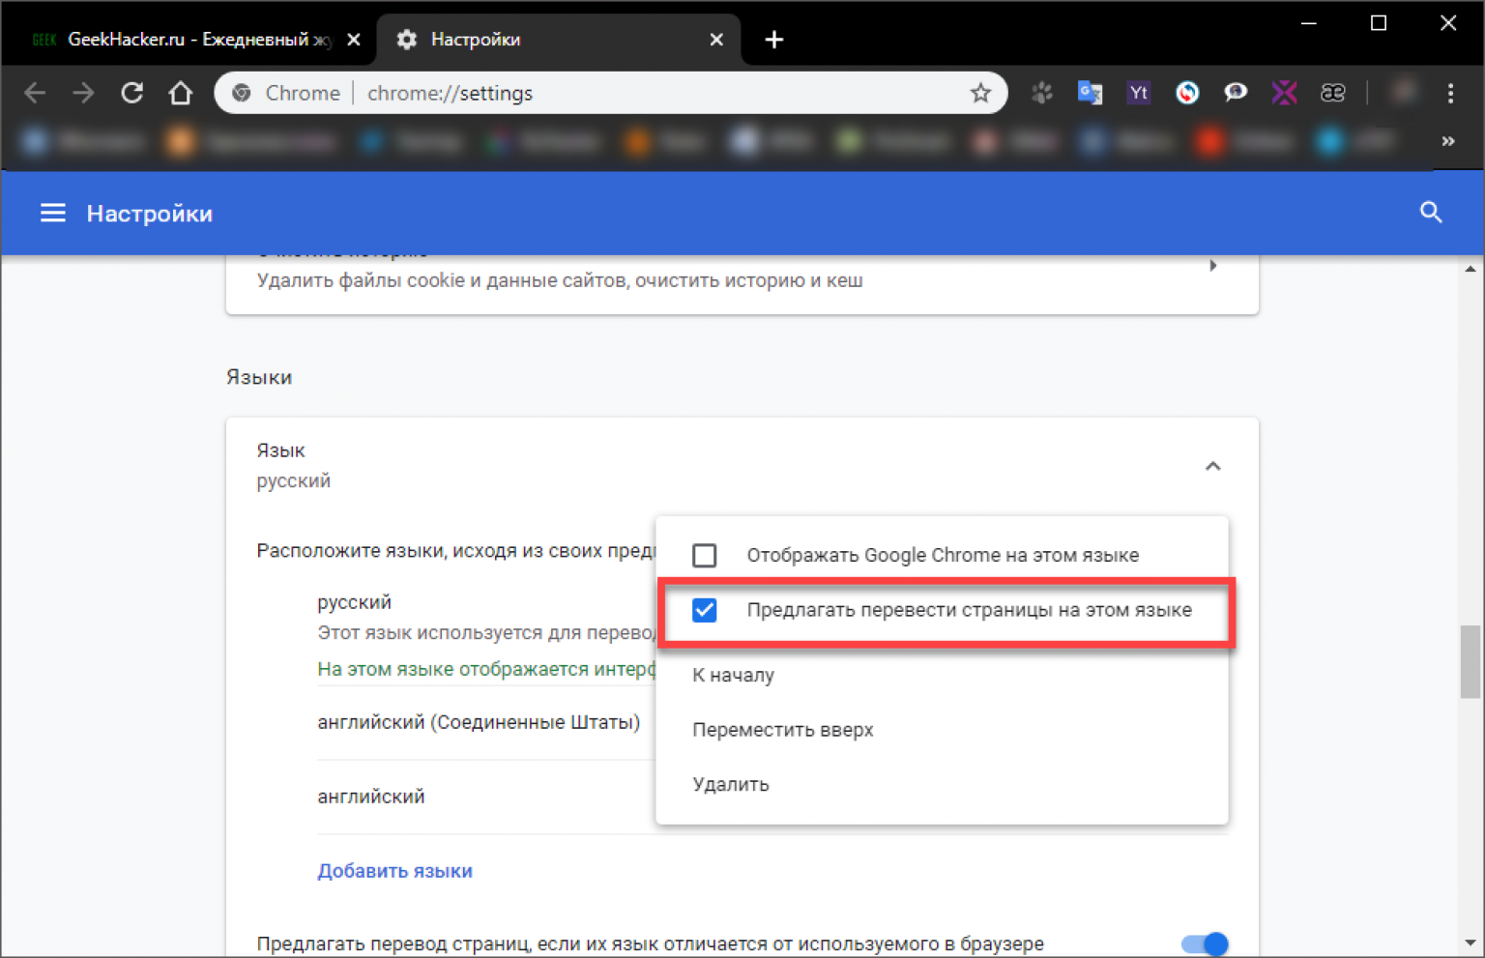Viewport: 1485px width, 958px height.
Task: Uncheck Предлагать перевести страницы на этом языке
Action: click(x=705, y=611)
